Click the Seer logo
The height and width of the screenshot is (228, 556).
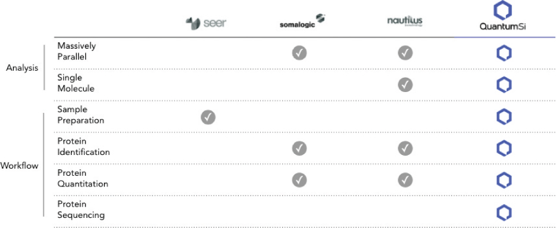206,23
